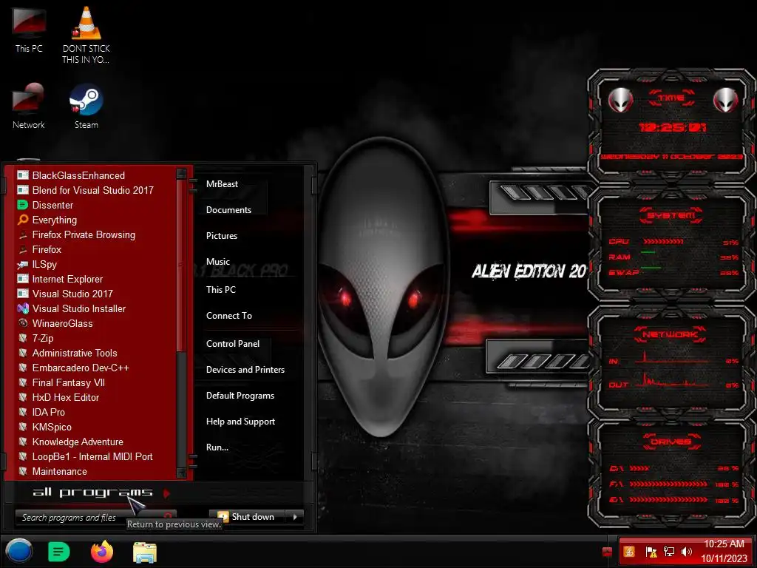Click the programs list scrollbar thumb
Screen dimensions: 757x568
coord(182,265)
